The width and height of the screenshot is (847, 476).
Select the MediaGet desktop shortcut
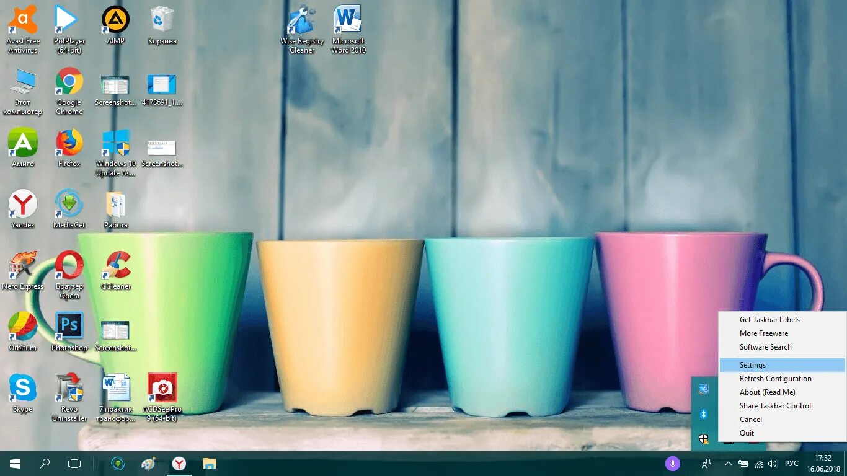pyautogui.click(x=69, y=209)
